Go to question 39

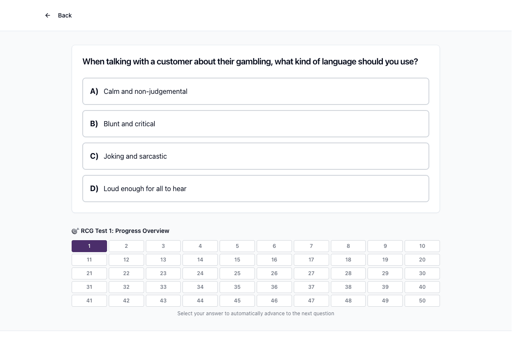[x=385, y=287]
